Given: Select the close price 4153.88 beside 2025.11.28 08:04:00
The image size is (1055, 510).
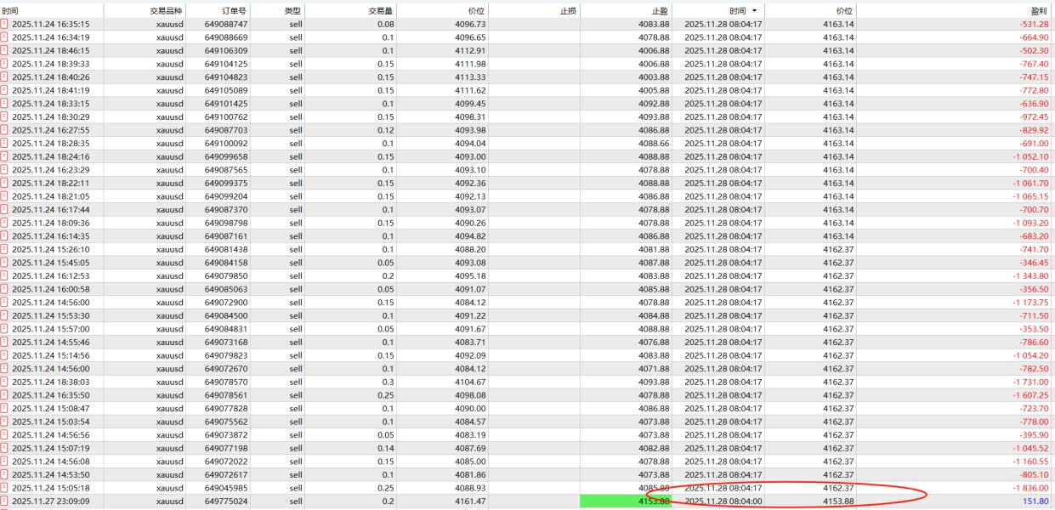Looking at the screenshot, I should [837, 501].
